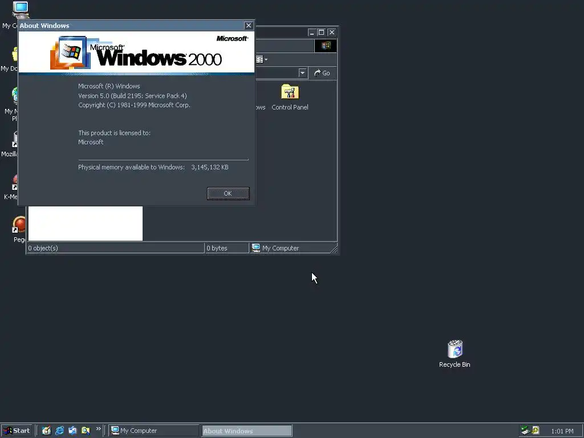Open the Recycle Bin desktop icon
The width and height of the screenshot is (584, 438).
tap(455, 354)
